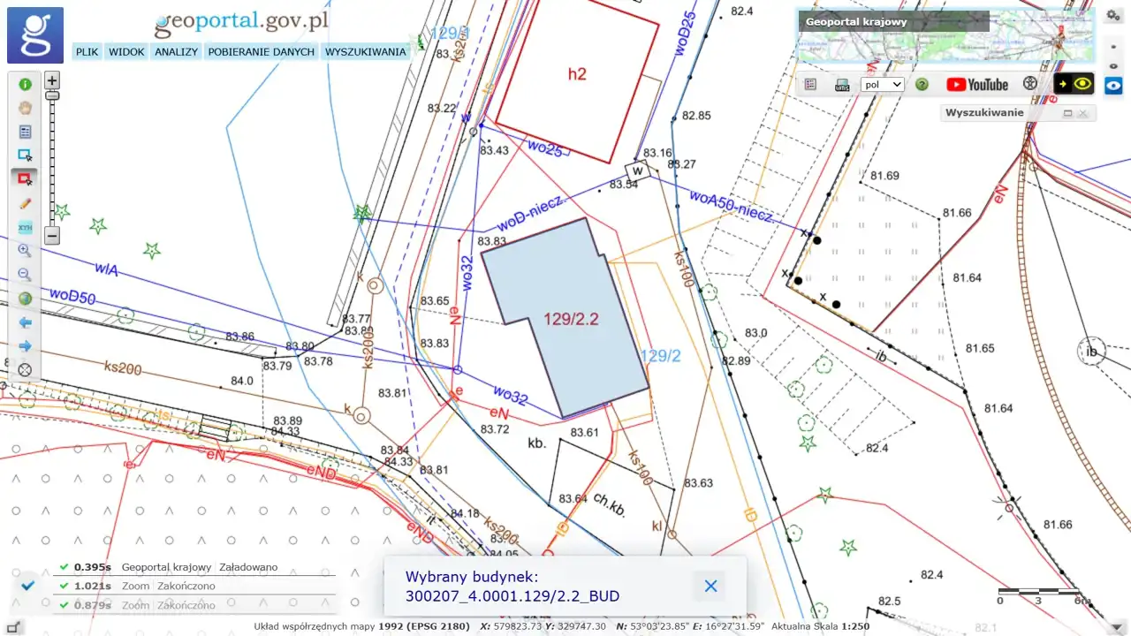Choose the red rectangle selection tool
This screenshot has width=1131, height=636.
click(x=25, y=179)
